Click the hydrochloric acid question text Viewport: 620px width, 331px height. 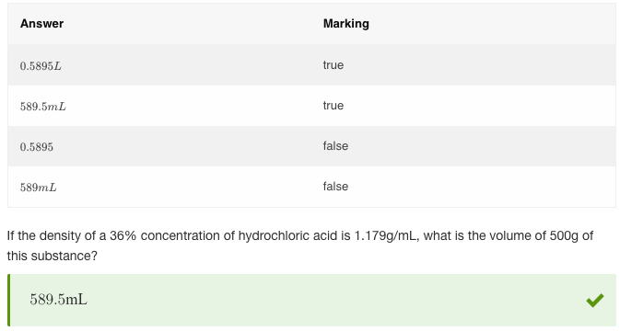[287, 235]
